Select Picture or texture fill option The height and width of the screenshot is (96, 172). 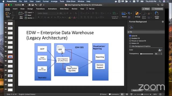pos(130,41)
